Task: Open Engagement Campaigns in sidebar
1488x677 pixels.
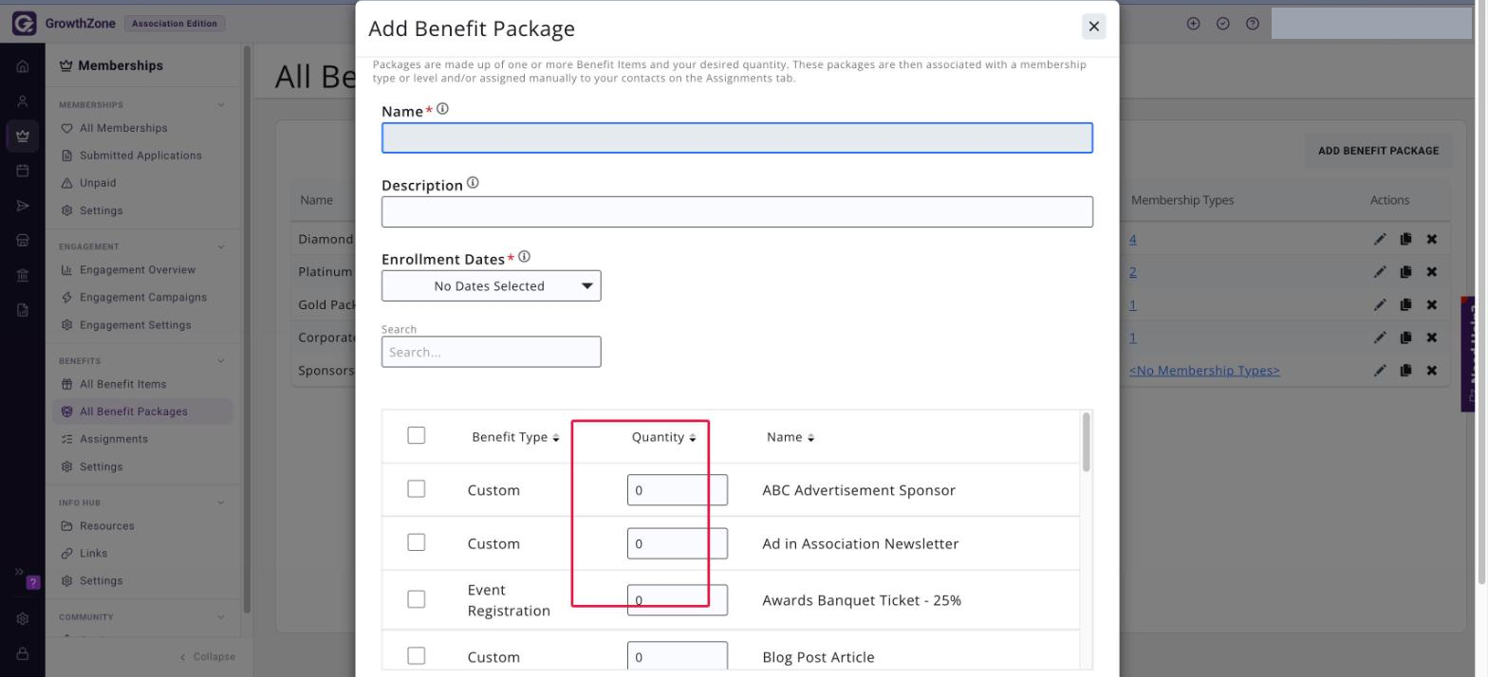Action: point(143,298)
